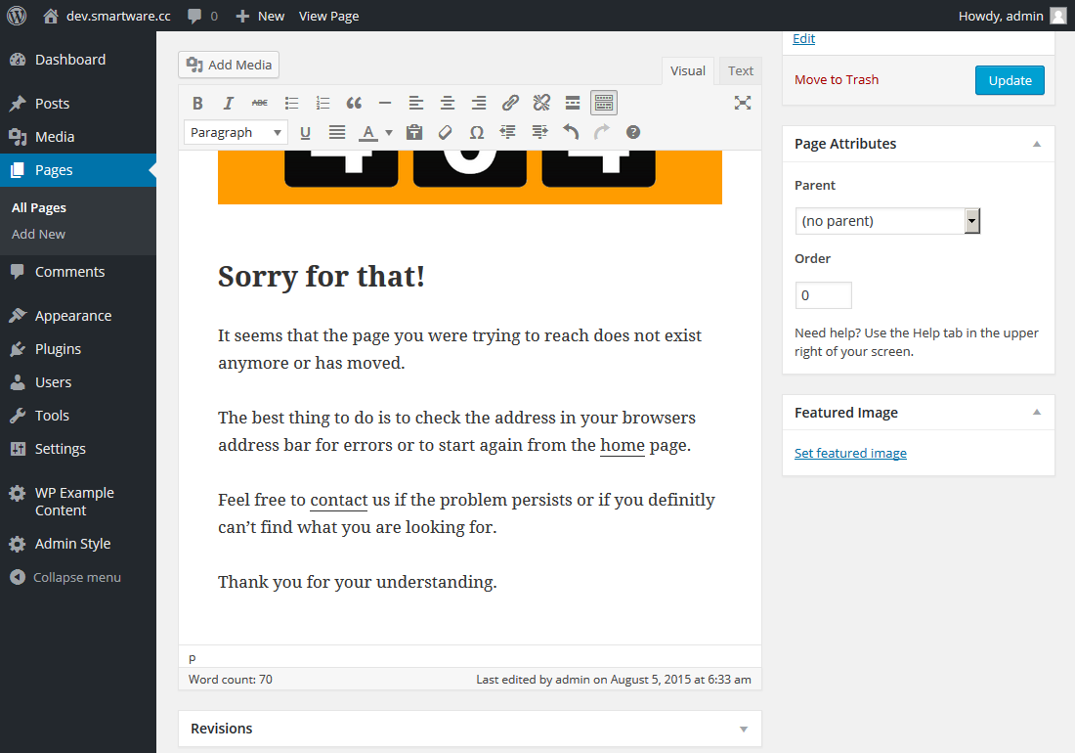Apply italic formatting from the toolbar
This screenshot has height=753, width=1075.
229,103
